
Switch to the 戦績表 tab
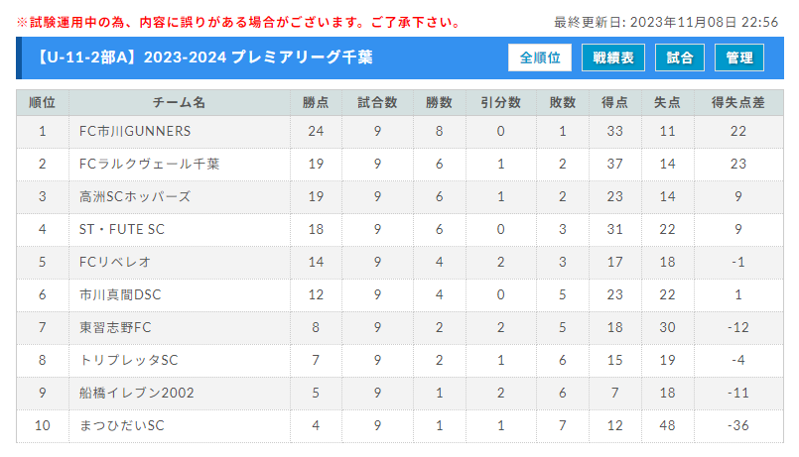(x=613, y=58)
